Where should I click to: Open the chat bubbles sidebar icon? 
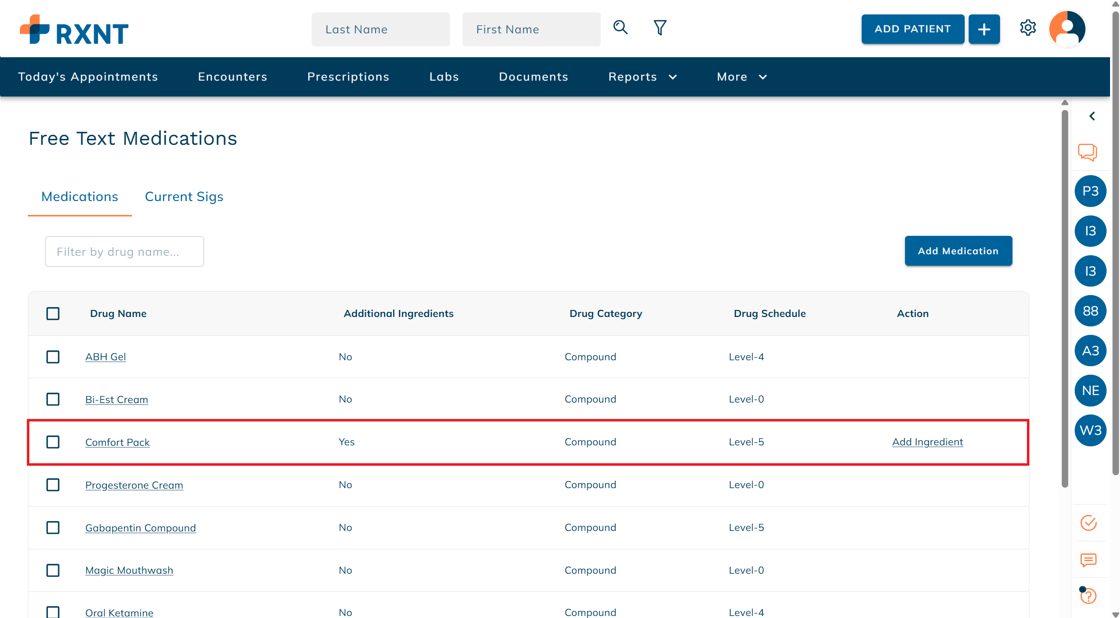(x=1088, y=152)
